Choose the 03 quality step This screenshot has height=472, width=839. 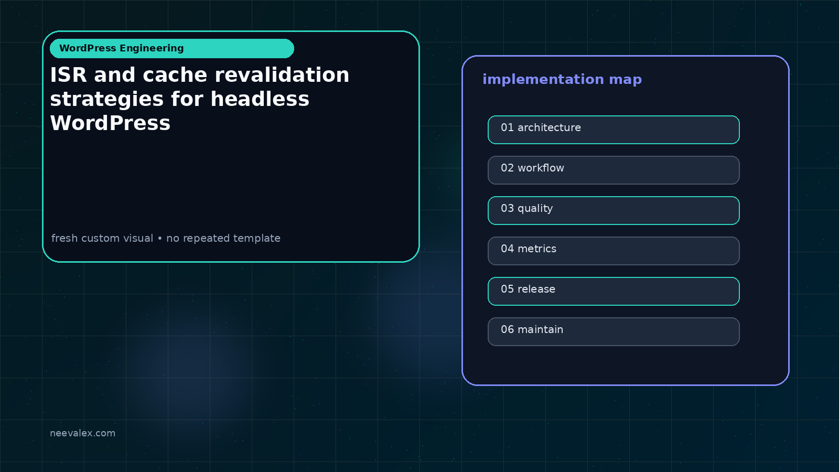point(614,210)
